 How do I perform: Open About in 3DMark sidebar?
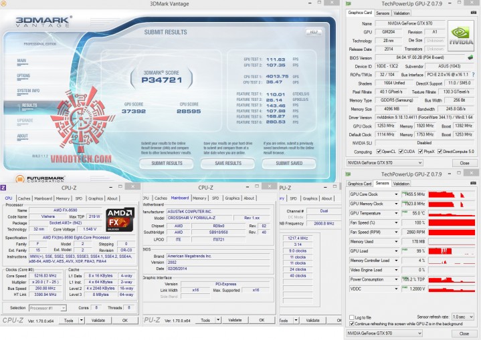click(x=22, y=136)
